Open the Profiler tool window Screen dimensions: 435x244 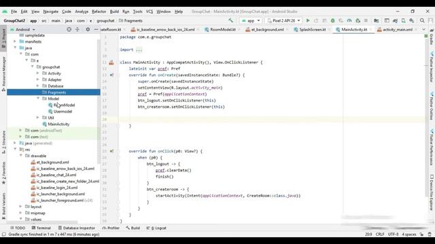111,228
